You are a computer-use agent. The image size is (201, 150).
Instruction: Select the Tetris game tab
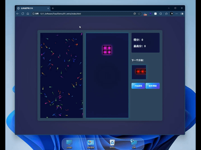click(33, 8)
